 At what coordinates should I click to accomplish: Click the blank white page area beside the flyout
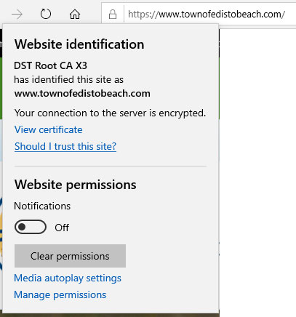(257, 169)
